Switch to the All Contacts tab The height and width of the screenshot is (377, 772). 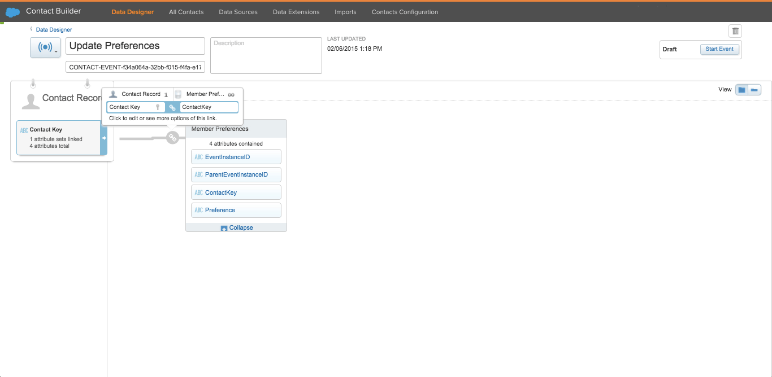click(186, 12)
